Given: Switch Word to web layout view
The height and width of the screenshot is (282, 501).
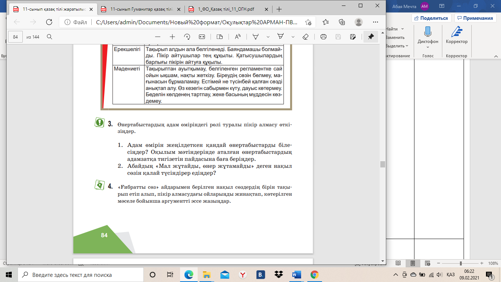Looking at the screenshot, I should (x=428, y=263).
